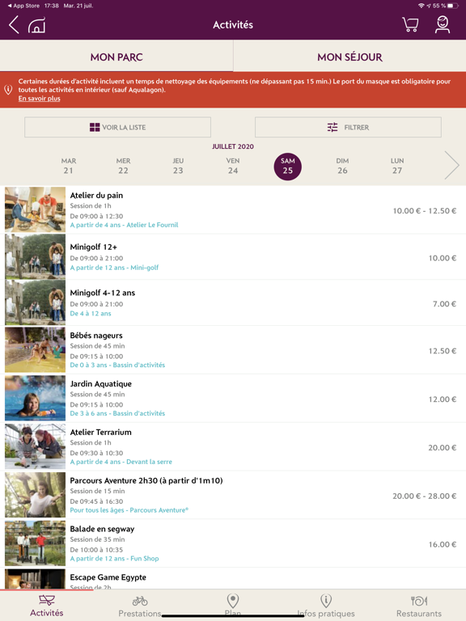This screenshot has width=466, height=621.
Task: Open Restaurants icon in bottom bar
Action: point(419,601)
